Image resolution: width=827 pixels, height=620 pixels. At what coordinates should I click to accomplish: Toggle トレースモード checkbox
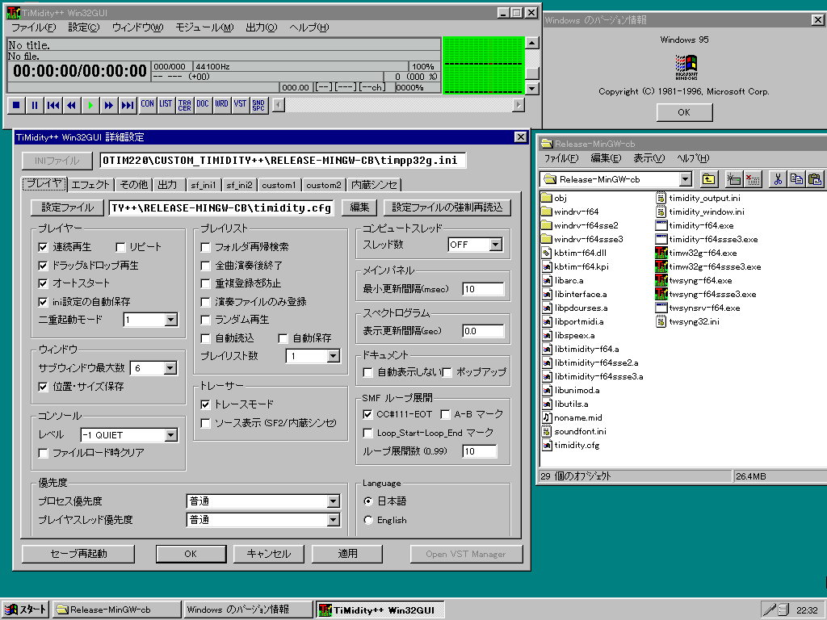click(206, 404)
